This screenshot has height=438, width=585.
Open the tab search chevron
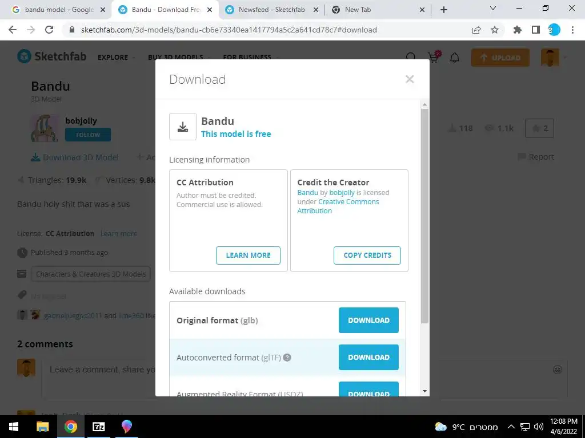coord(493,8)
